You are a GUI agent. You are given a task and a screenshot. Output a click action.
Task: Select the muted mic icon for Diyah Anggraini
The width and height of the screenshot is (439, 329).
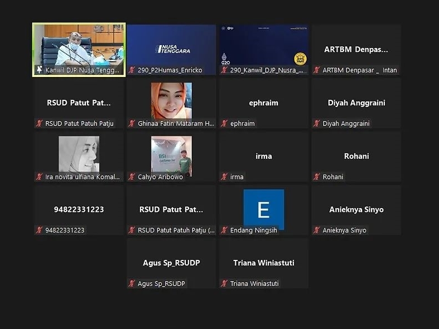[x=317, y=124]
